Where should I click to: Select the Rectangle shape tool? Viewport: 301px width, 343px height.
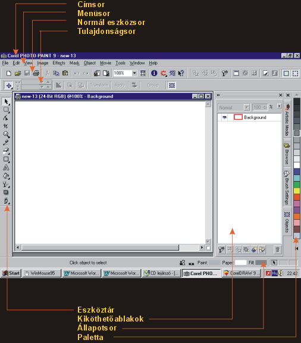click(6, 159)
